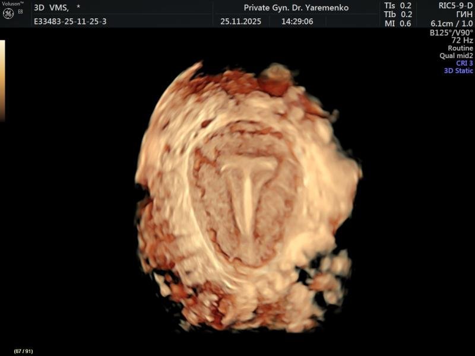This screenshot has width=475, height=356.
Task: Click the frame counter (67 / 91)
Action: coord(23,351)
